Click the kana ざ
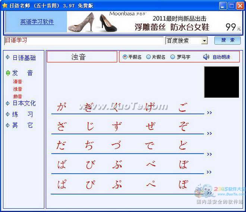Viewport: 246px width, 212px height. (x=61, y=126)
